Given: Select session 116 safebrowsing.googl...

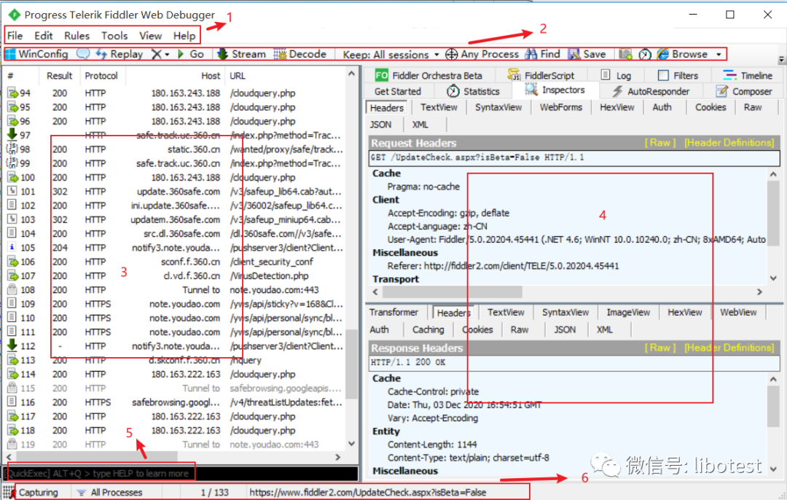Looking at the screenshot, I should [175, 402].
